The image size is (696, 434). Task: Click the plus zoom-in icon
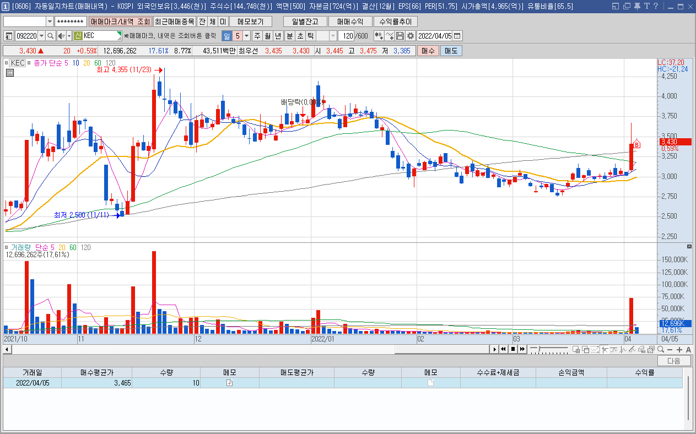pos(679,349)
